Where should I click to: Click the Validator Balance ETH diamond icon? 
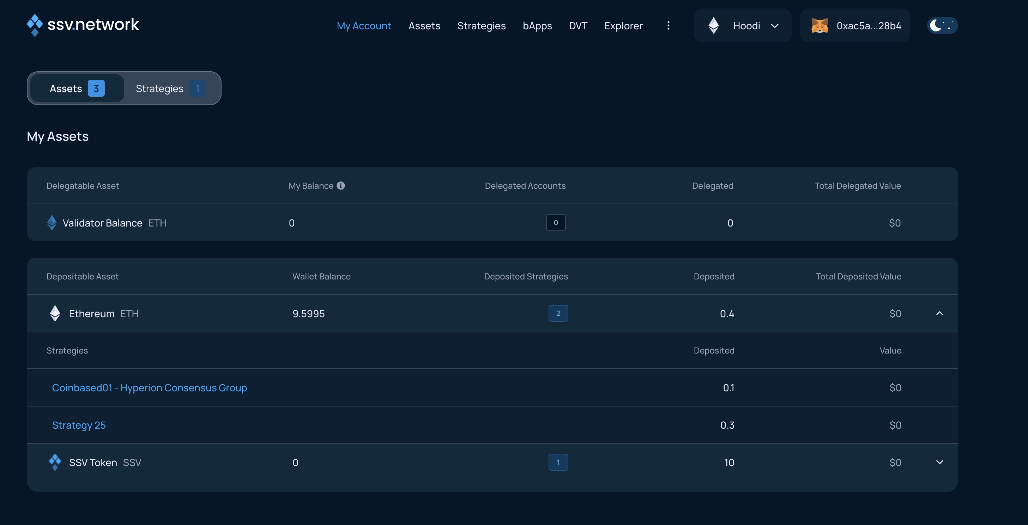pyautogui.click(x=52, y=223)
